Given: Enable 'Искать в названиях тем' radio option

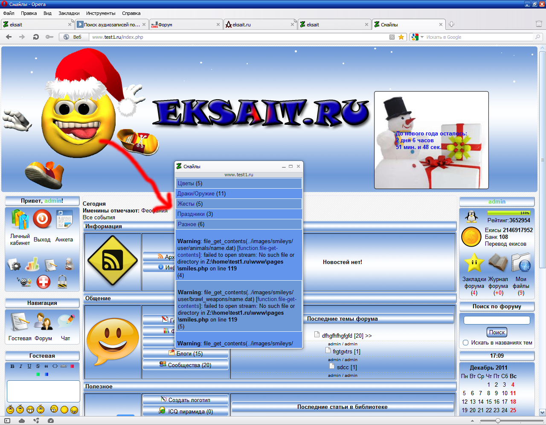Looking at the screenshot, I should [x=466, y=342].
